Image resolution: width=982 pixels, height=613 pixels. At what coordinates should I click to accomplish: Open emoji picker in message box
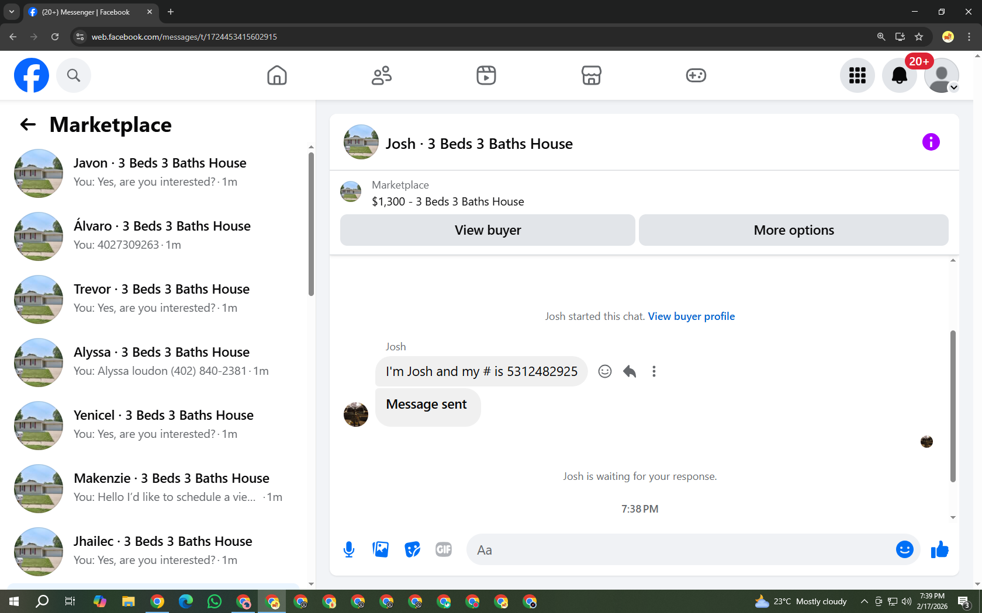905,549
